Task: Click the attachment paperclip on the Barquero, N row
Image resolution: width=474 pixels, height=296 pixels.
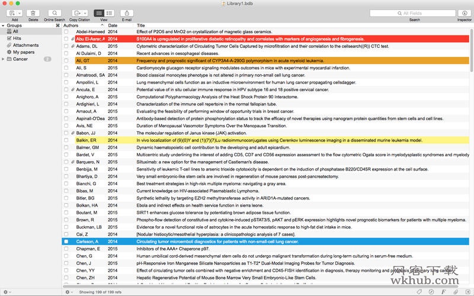Action: pyautogui.click(x=73, y=162)
